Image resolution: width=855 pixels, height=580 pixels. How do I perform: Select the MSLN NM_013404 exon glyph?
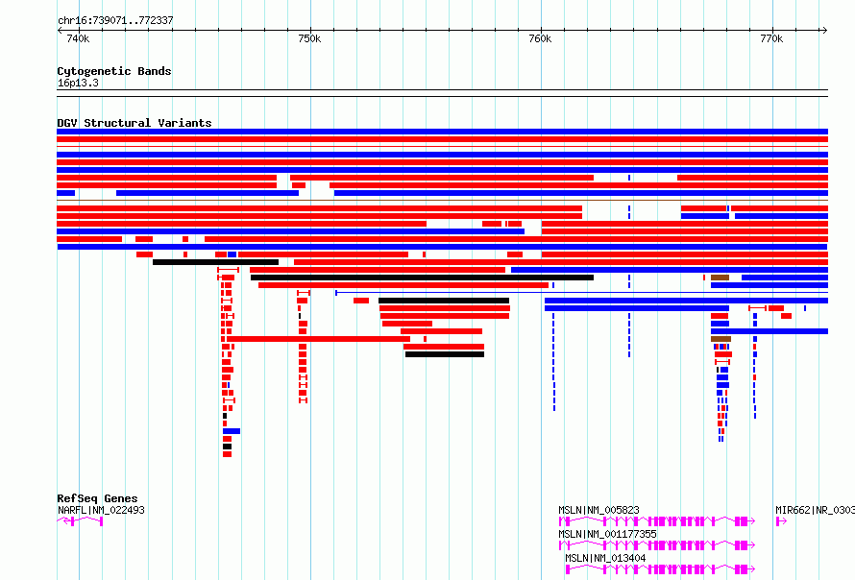point(660,569)
